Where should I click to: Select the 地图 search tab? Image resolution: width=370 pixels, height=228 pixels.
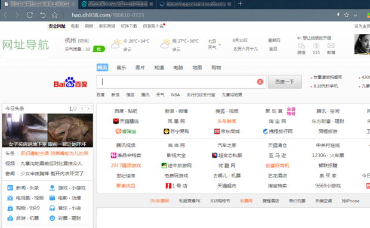coord(197,68)
